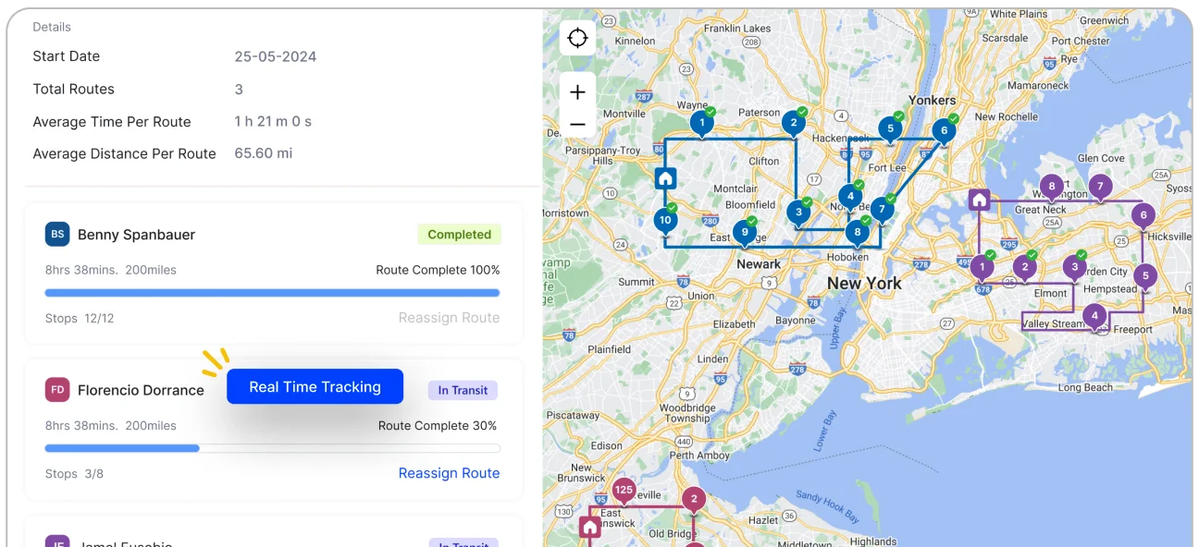Click the purple route home depot icon
Viewport: 1199px width, 547px height.
click(979, 200)
